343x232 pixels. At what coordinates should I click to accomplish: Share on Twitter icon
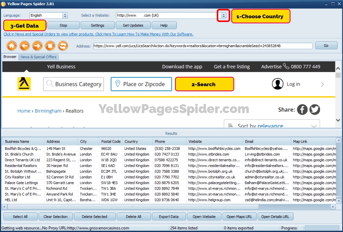click(x=314, y=110)
